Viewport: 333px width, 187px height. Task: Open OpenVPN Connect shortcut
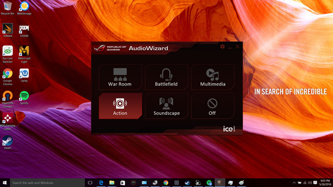(x=7, y=99)
